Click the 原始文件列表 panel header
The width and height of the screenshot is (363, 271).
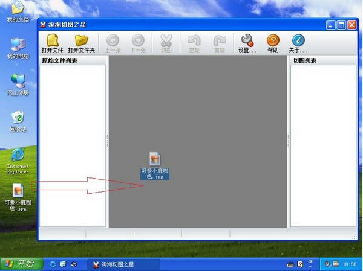pyautogui.click(x=73, y=60)
